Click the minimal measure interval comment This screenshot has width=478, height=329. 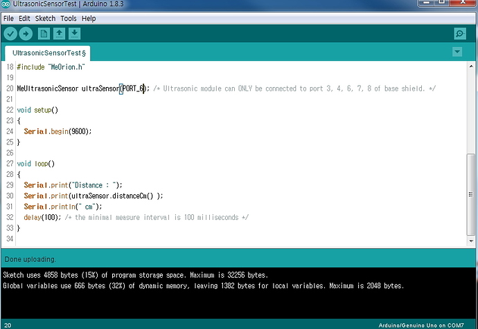pyautogui.click(x=157, y=218)
